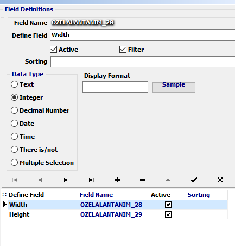Click the edit record triangle icon
The height and width of the screenshot is (246, 235).
pos(168,180)
